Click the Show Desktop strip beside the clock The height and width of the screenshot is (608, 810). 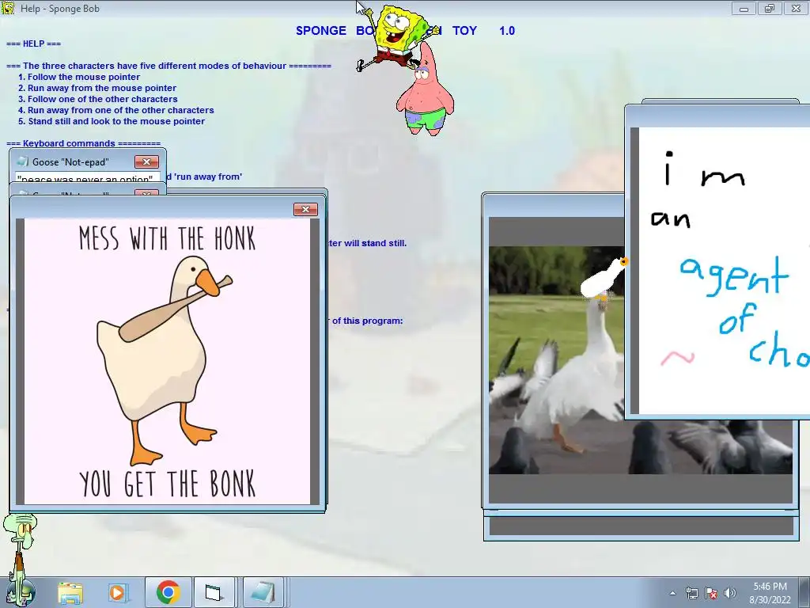[804, 593]
